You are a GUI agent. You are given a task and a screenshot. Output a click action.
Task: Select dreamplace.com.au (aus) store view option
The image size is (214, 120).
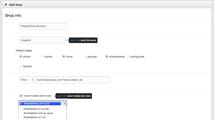tap(38, 113)
